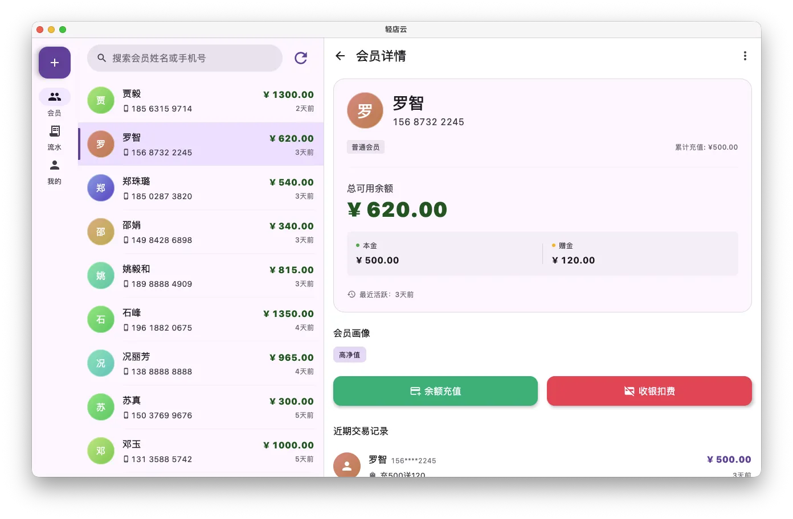This screenshot has height=519, width=793.
Task: Select the 会员 members section in sidebar
Action: coord(54,102)
